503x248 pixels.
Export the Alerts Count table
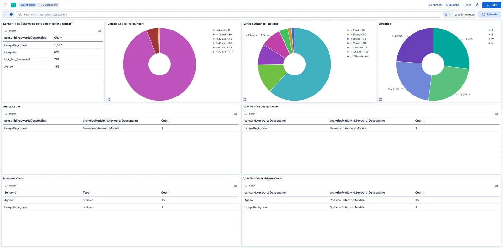click(x=10, y=114)
